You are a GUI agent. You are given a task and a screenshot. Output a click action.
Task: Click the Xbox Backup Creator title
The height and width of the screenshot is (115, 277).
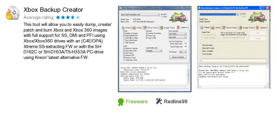point(53,10)
